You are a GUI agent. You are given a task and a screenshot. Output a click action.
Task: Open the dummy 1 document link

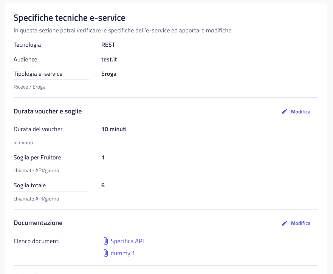[x=123, y=253]
